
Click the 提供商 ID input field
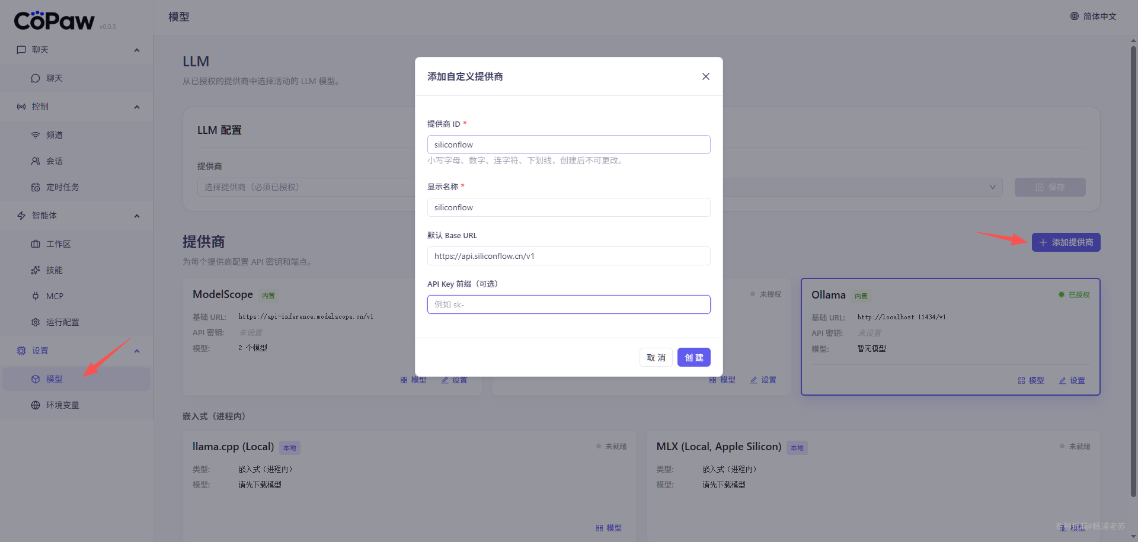click(x=568, y=145)
